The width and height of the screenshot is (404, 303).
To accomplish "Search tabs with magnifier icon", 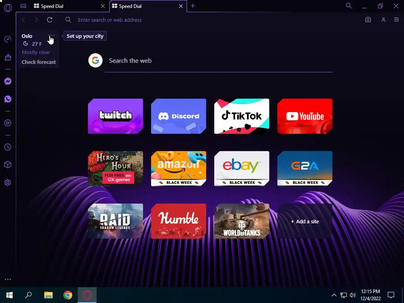I will point(349,6).
